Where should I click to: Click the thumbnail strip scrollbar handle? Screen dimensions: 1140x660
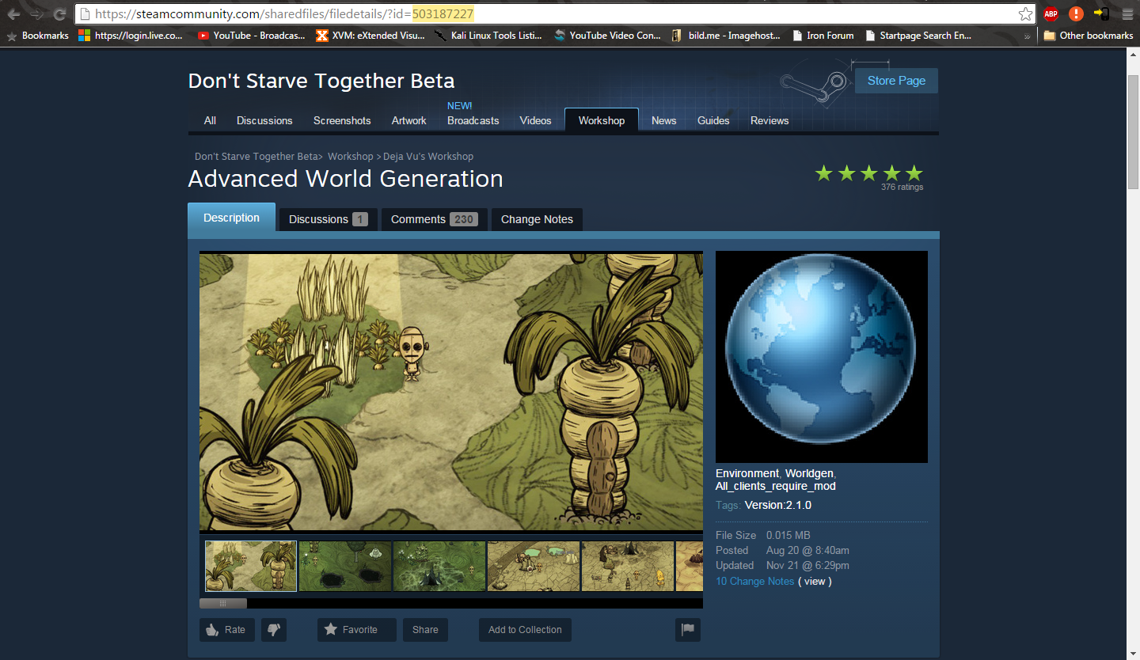(x=224, y=602)
